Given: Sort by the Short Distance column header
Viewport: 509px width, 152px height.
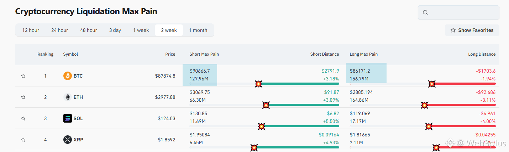Looking at the screenshot, I should click(x=325, y=54).
